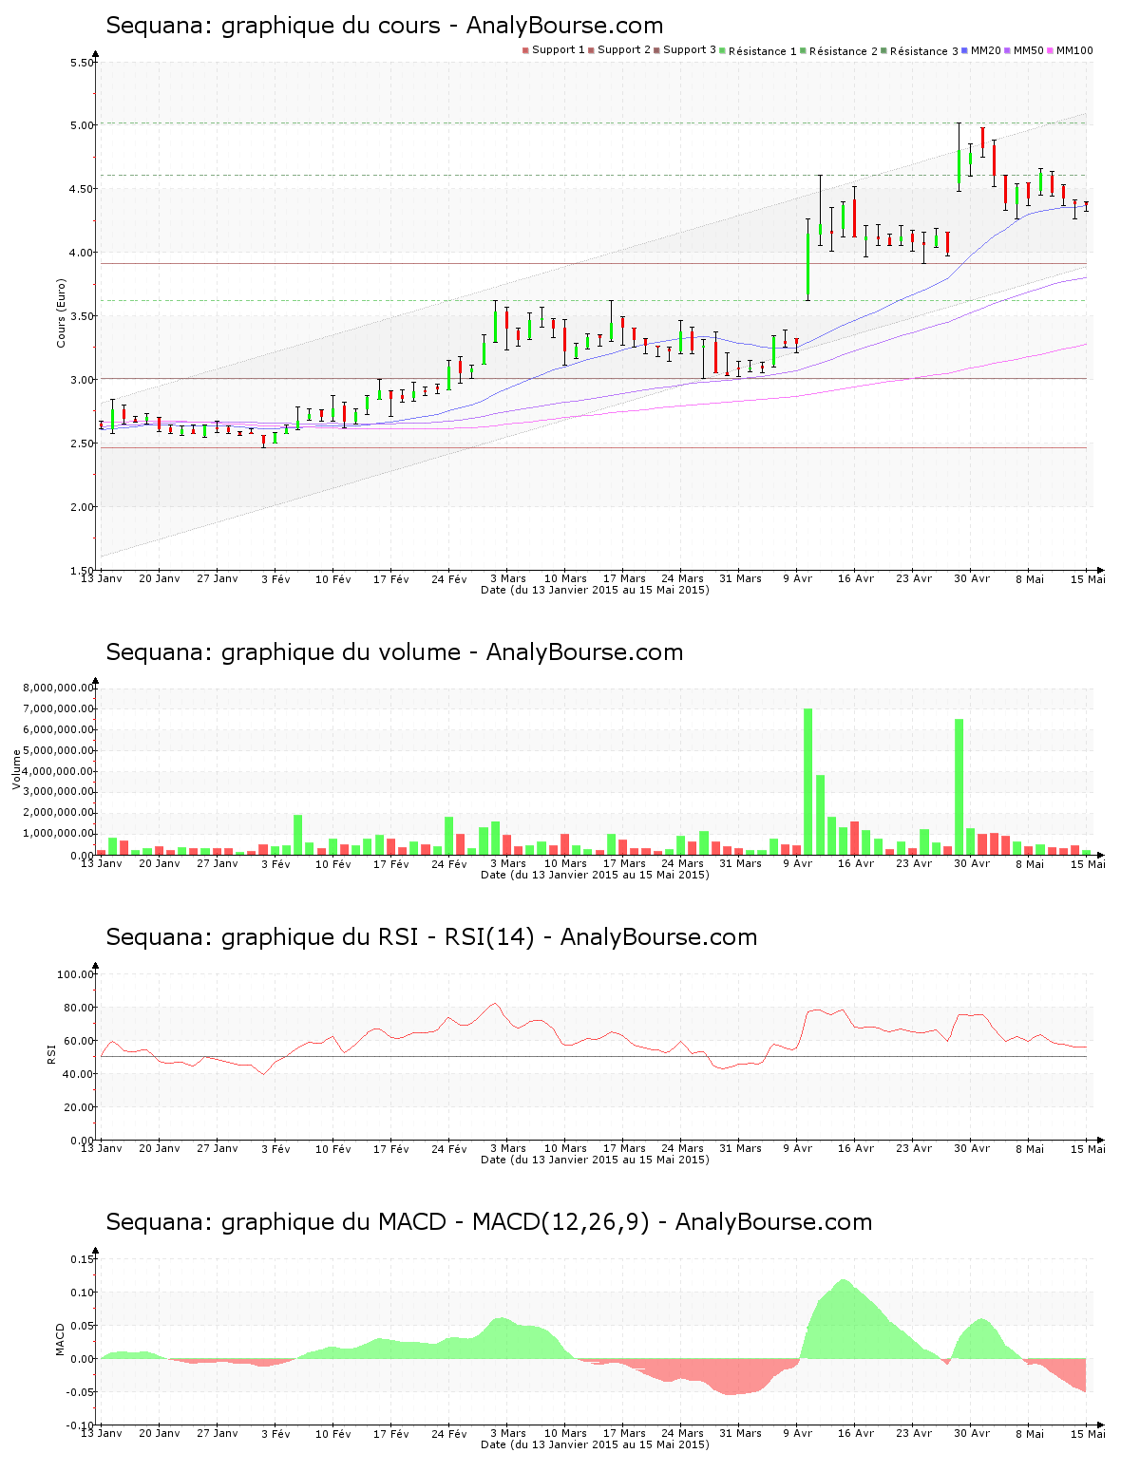Click '15 Mai' on the MACD chart axis
The image size is (1140, 1472).
click(x=1089, y=1433)
